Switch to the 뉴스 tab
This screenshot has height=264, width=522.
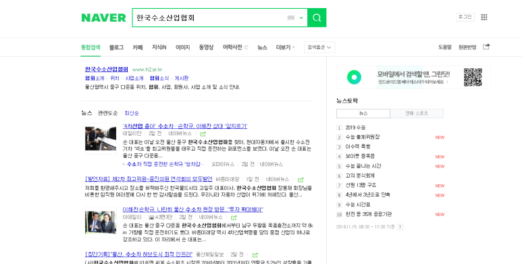262,47
